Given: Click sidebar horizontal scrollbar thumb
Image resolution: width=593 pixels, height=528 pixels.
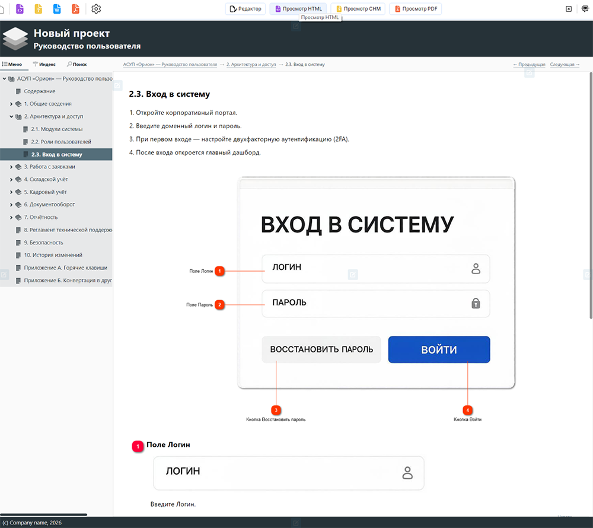Looking at the screenshot, I should coord(43,514).
